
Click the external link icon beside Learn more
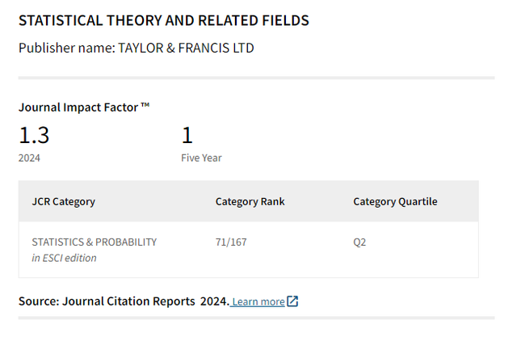click(x=292, y=301)
